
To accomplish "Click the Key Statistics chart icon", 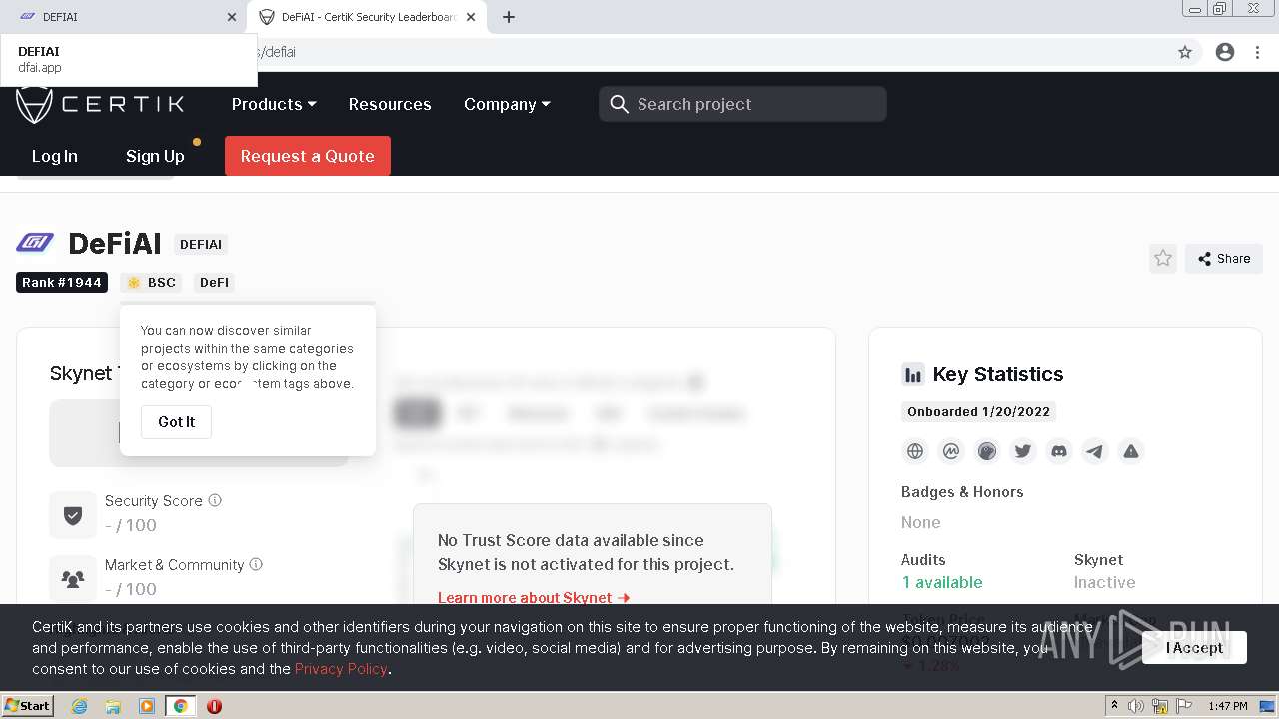I will tap(913, 375).
